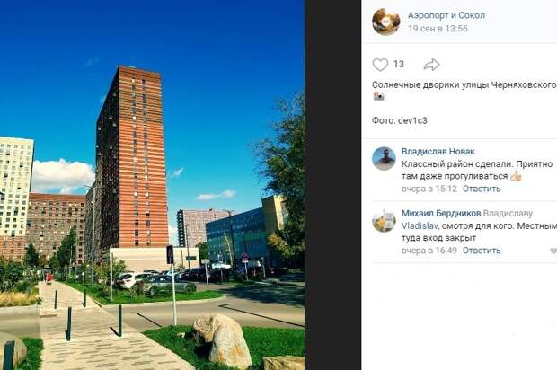
Task: Open the Аэропорт и Сокол group page
Action: point(446,15)
